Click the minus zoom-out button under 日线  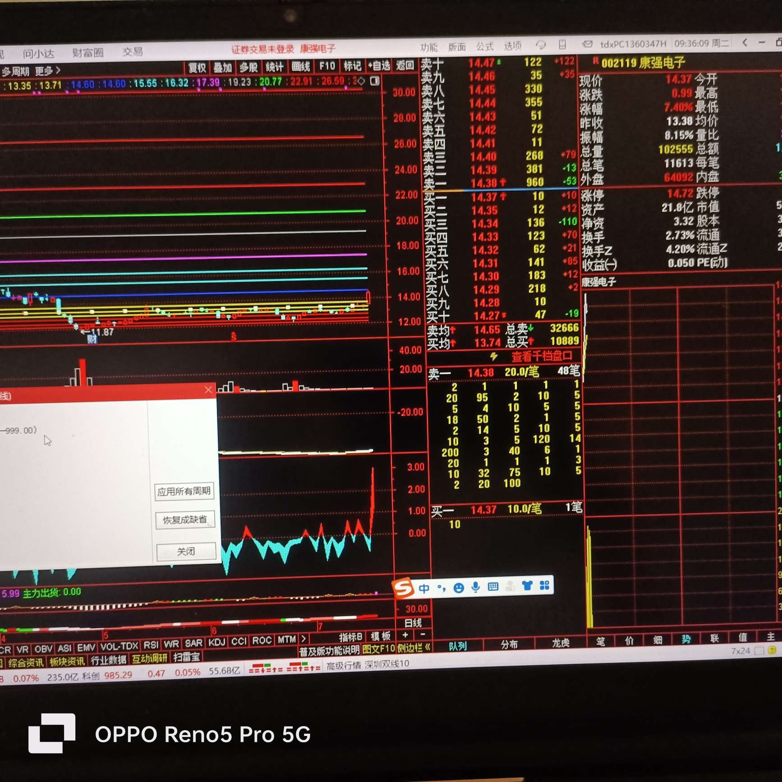pos(423,635)
